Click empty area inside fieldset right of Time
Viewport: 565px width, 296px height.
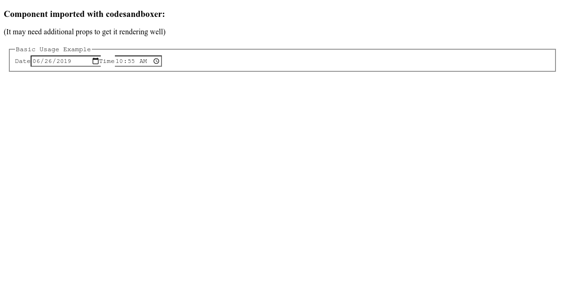(x=358, y=61)
